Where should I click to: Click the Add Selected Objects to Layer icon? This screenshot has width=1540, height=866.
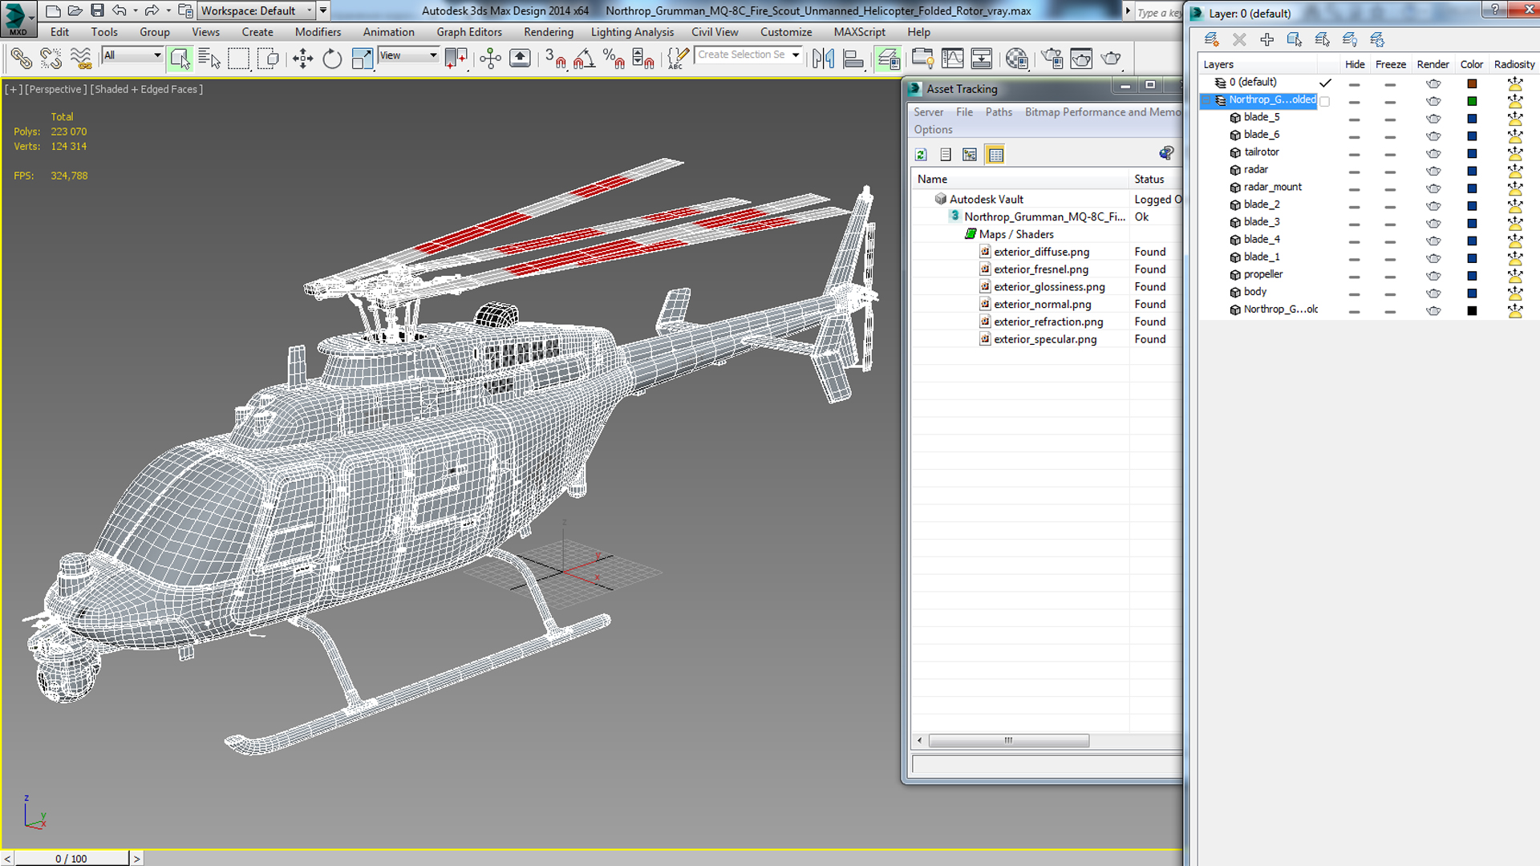1267,39
